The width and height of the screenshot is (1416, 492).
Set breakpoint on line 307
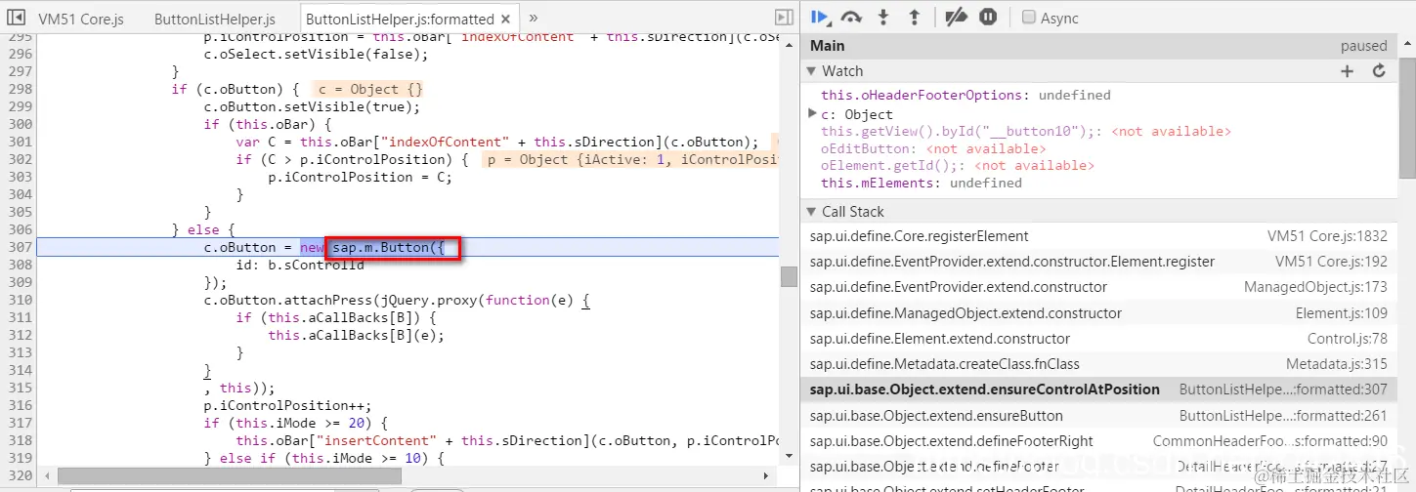pyautogui.click(x=20, y=247)
